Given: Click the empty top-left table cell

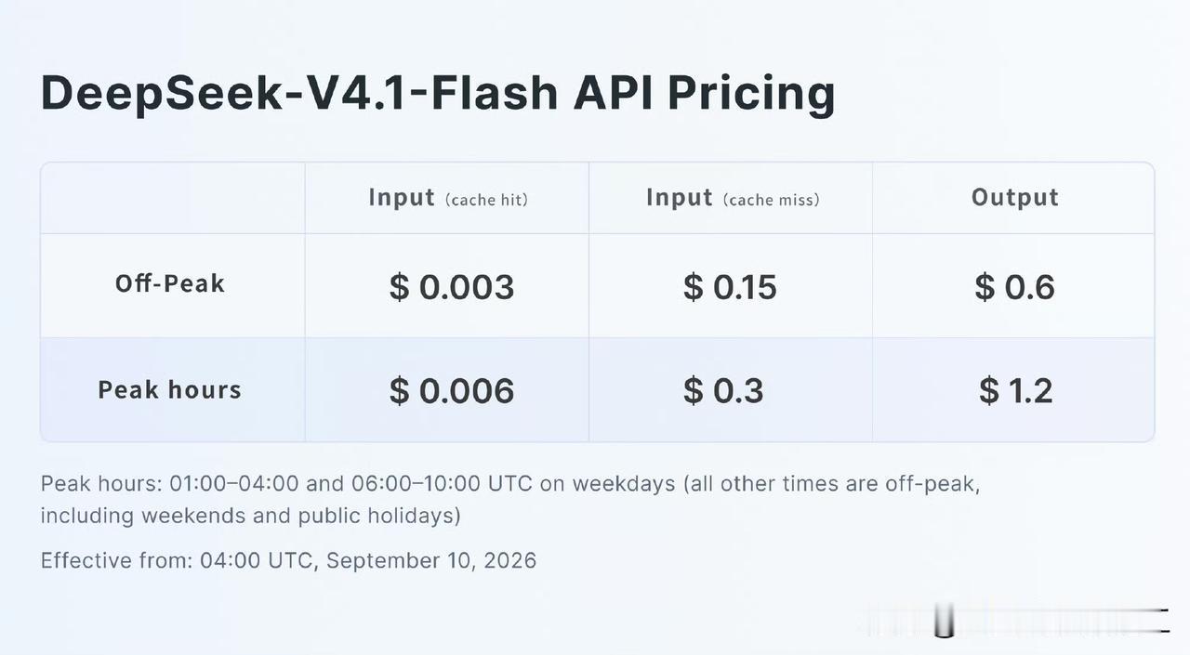Looking at the screenshot, I should point(173,198).
